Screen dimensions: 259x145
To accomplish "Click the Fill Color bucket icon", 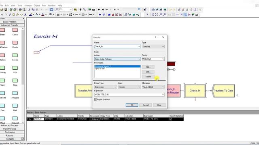I will pyautogui.click(x=36, y=14).
